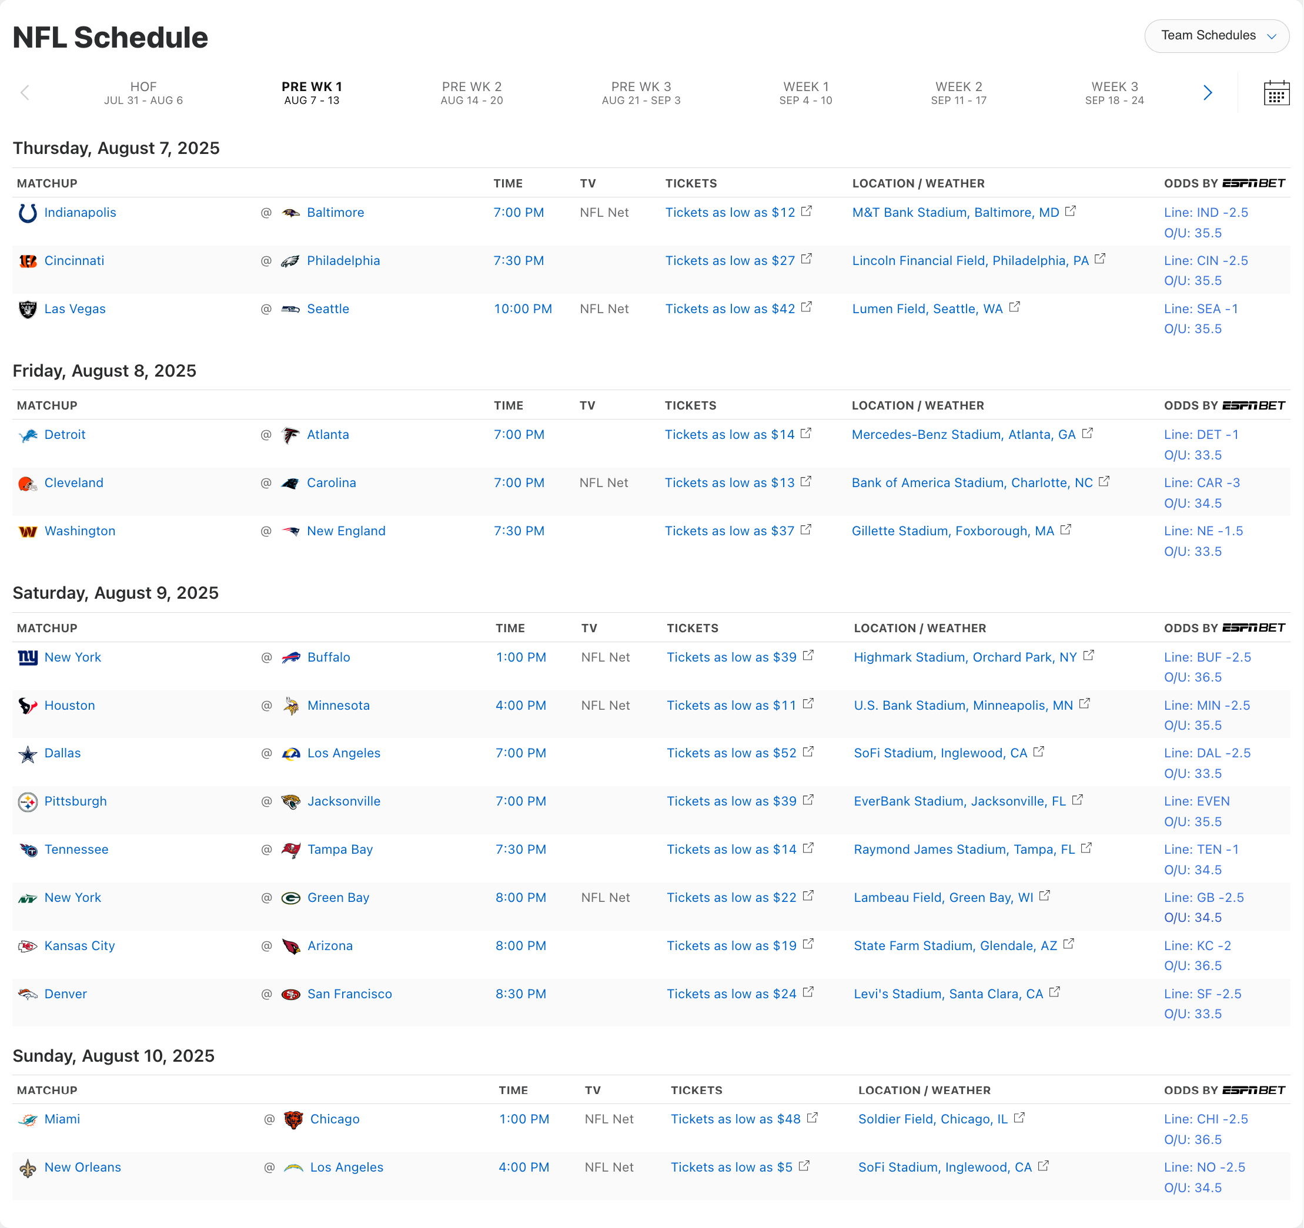Open the Miami team link

coord(62,1120)
